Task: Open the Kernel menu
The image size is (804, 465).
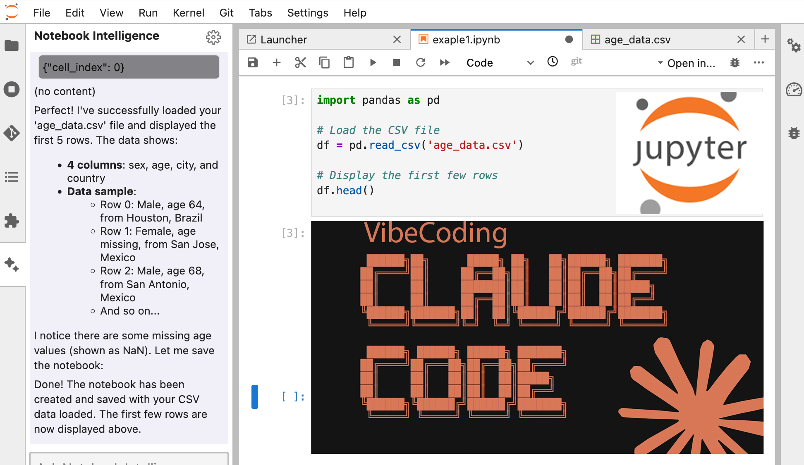Action: 189,13
